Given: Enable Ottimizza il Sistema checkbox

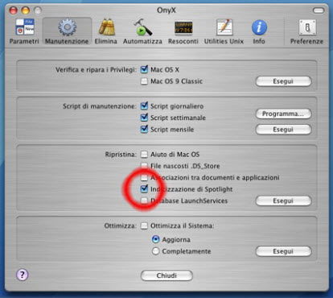Looking at the screenshot, I should coord(144,226).
